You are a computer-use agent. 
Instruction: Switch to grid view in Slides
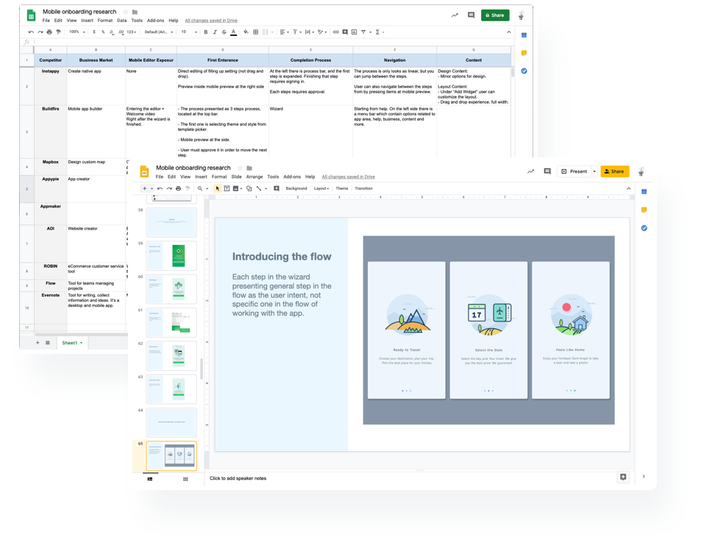click(185, 479)
